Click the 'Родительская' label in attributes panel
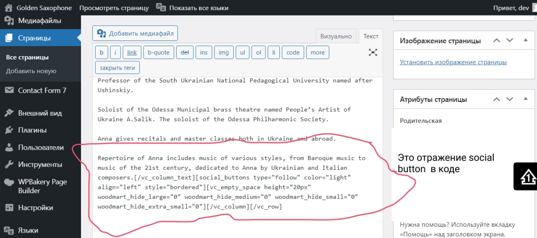 (421, 121)
